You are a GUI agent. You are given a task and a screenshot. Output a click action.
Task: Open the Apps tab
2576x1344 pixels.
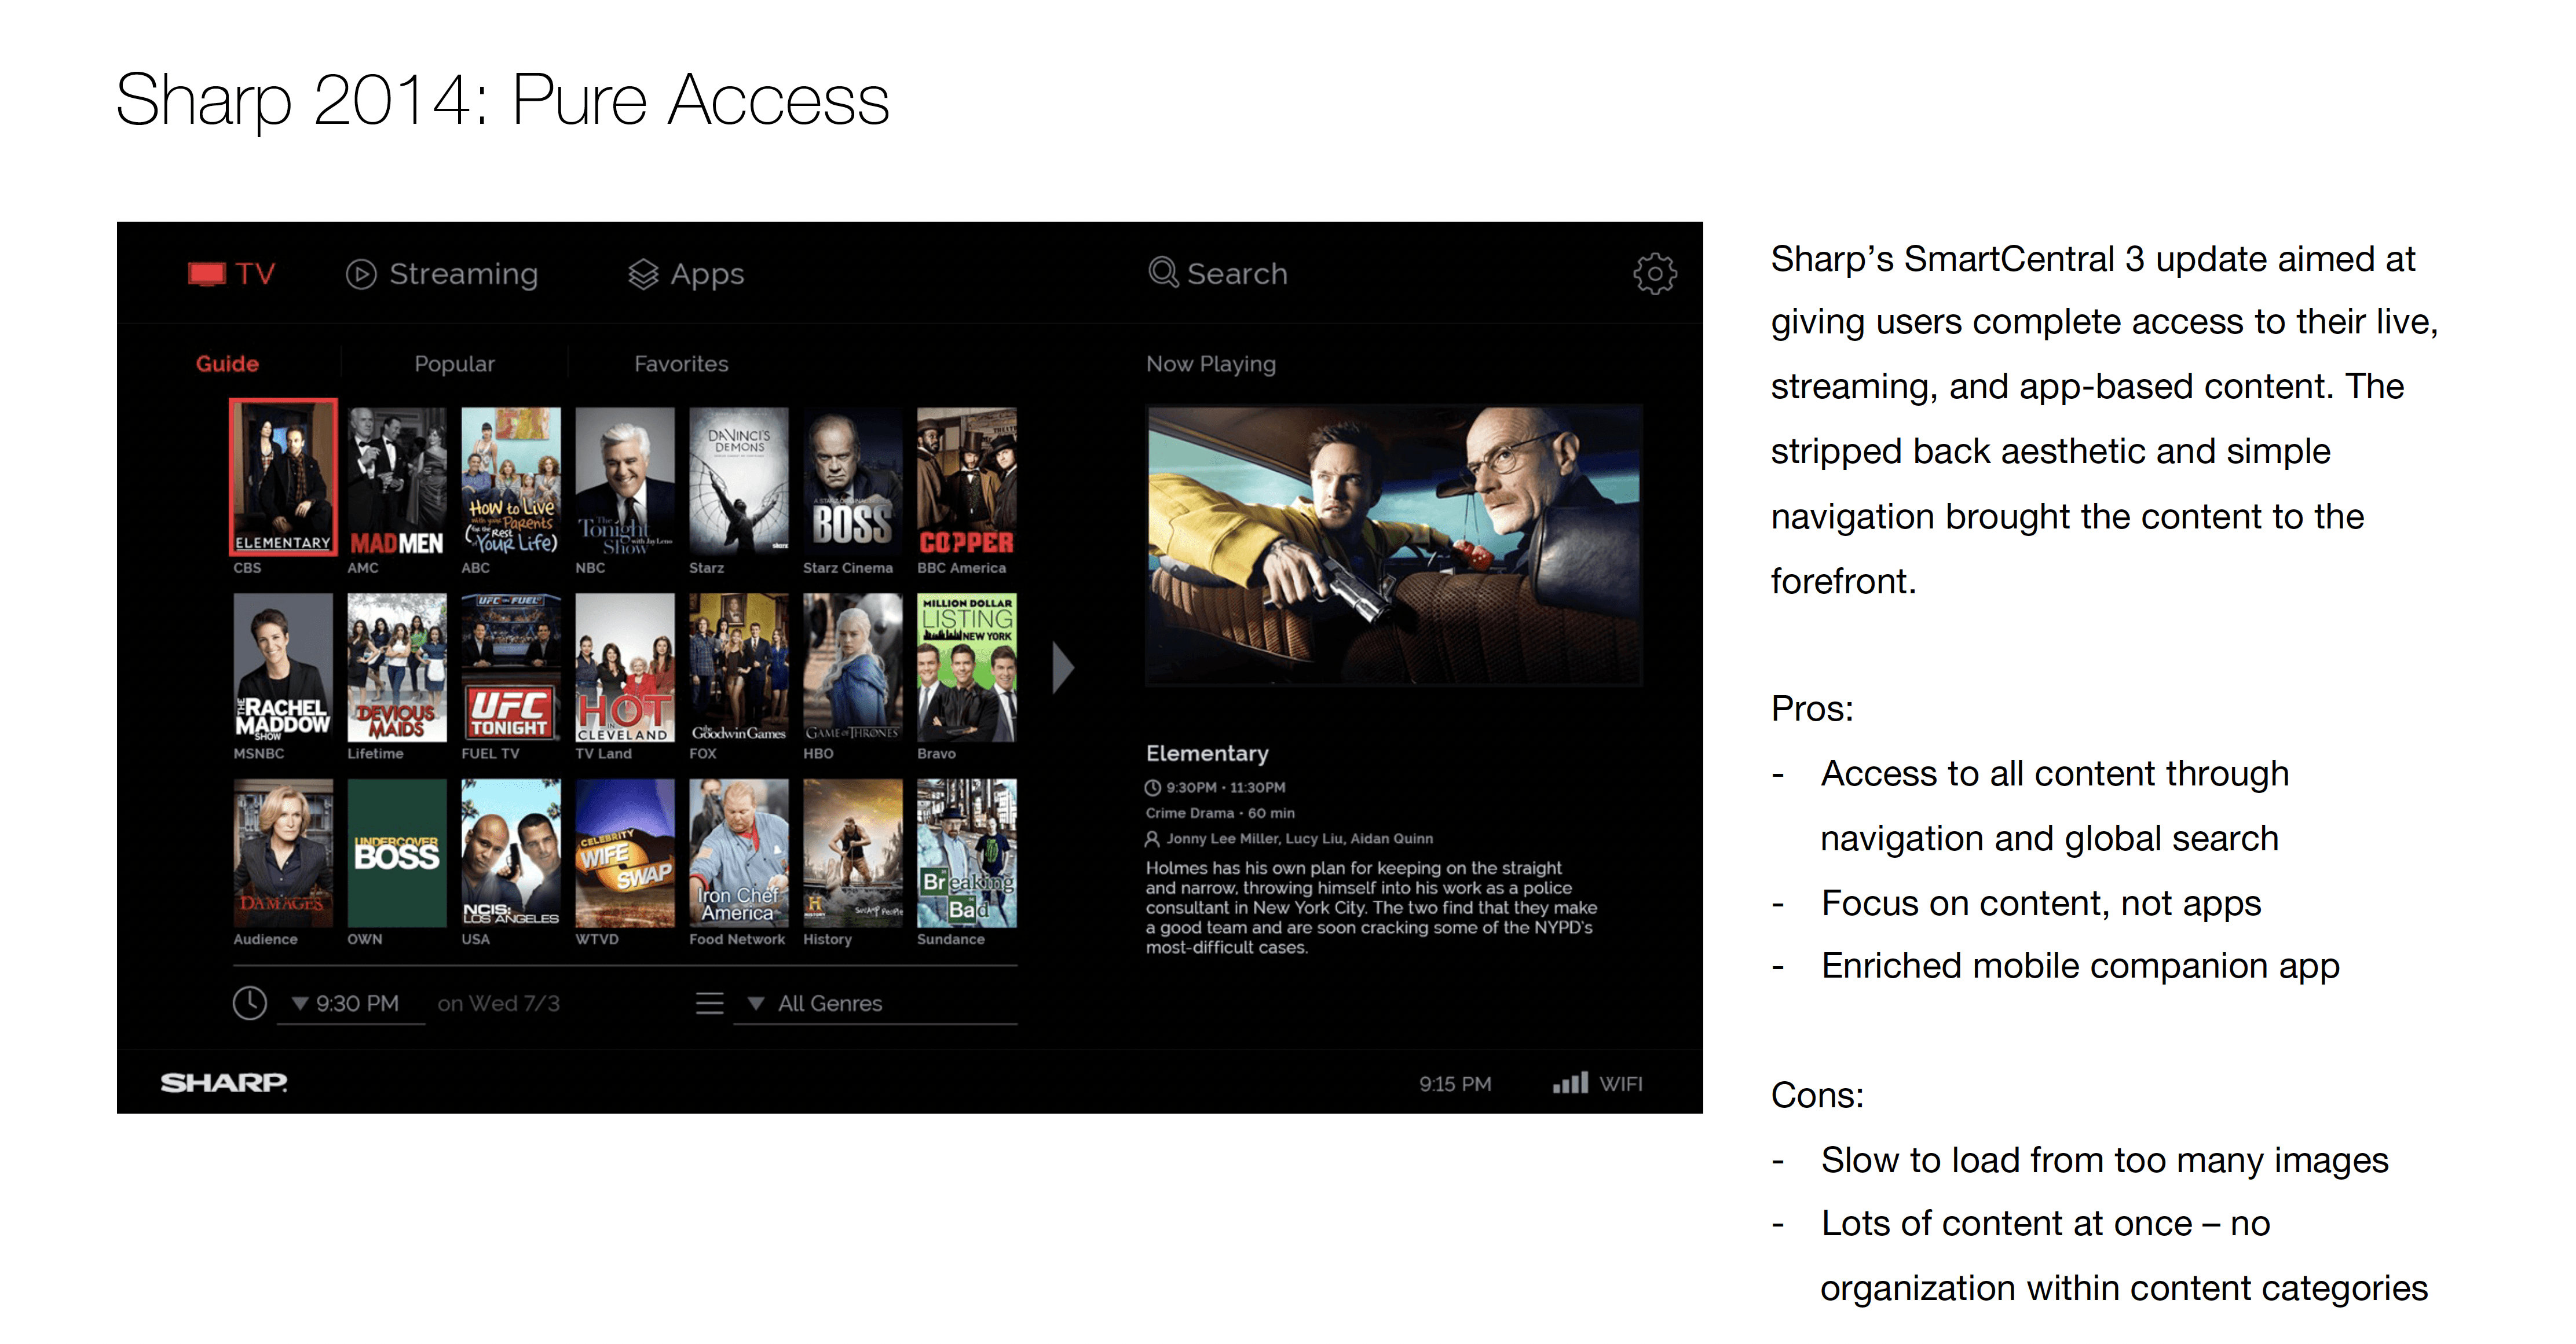686,274
